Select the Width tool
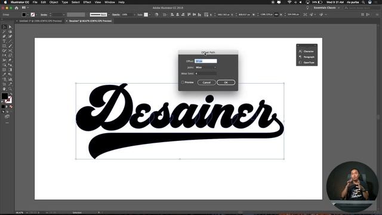This screenshot has width=382, height=215. [x=4, y=60]
